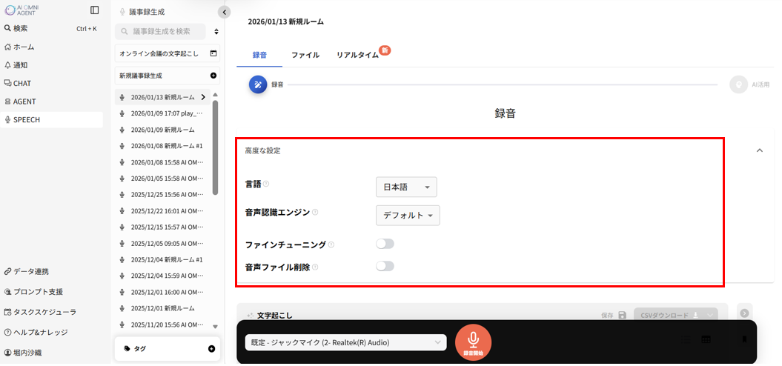
Task: Open the 言語 dropdown showing 日本語
Action: coord(406,187)
